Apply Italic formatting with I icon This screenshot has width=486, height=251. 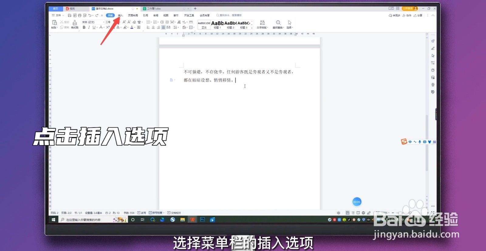coord(89,27)
